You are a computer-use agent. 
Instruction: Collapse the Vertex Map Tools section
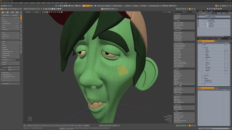click(185, 42)
